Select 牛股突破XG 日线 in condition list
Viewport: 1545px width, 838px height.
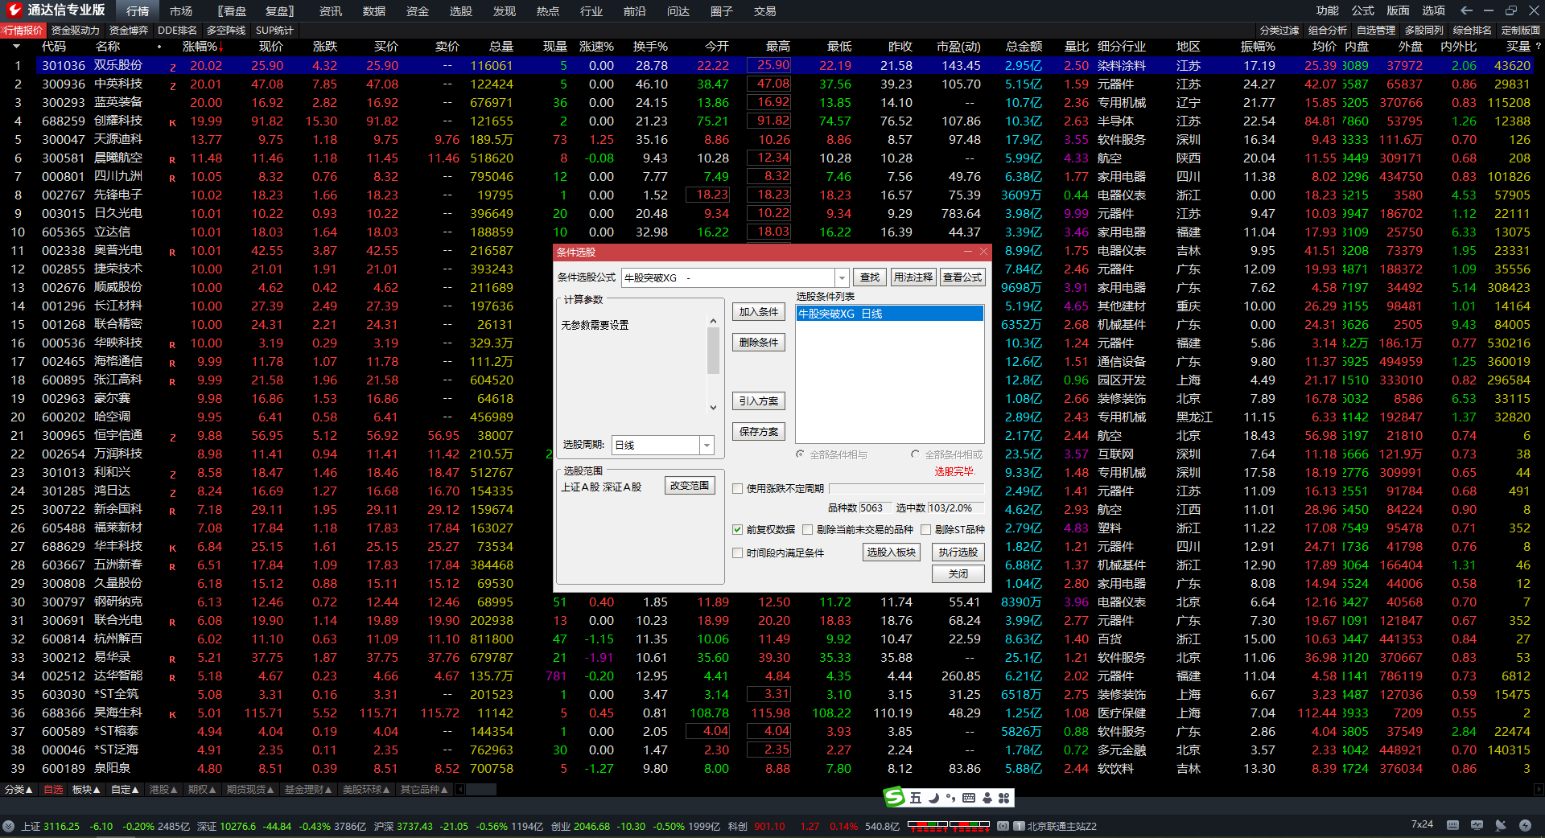point(889,314)
